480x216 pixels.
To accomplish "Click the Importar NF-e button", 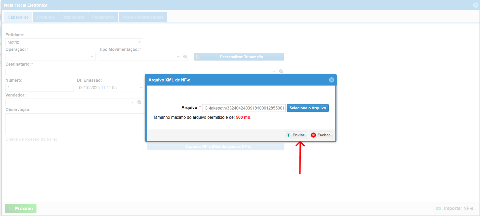I will click(455, 208).
